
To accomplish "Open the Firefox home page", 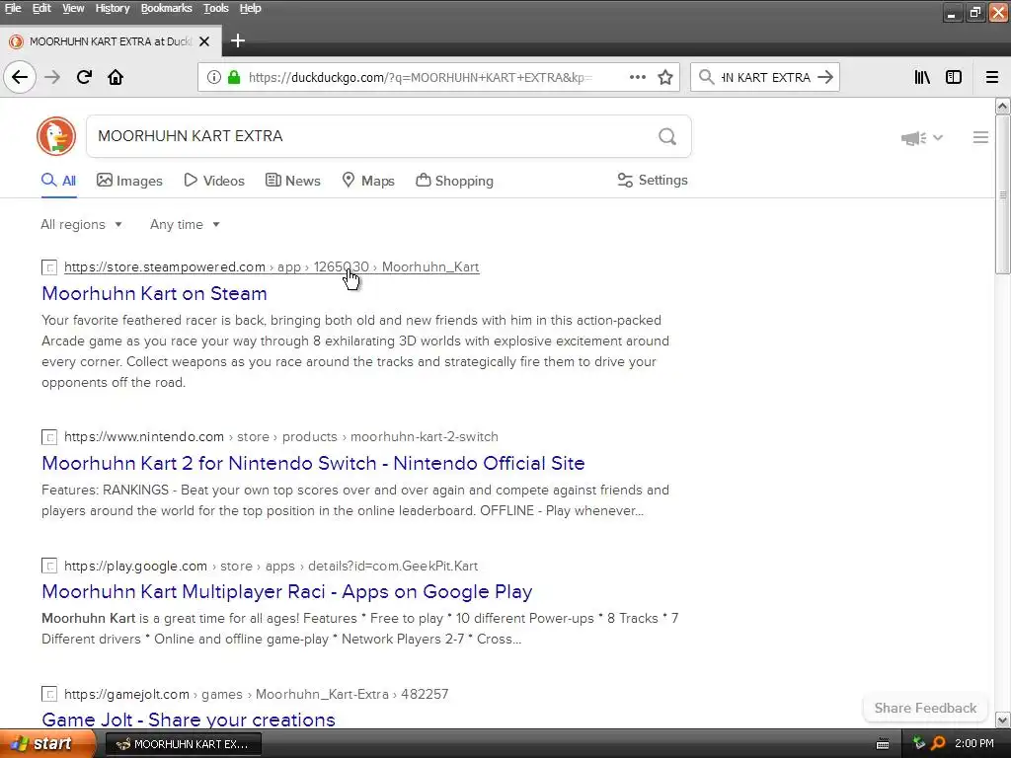I will [x=116, y=77].
